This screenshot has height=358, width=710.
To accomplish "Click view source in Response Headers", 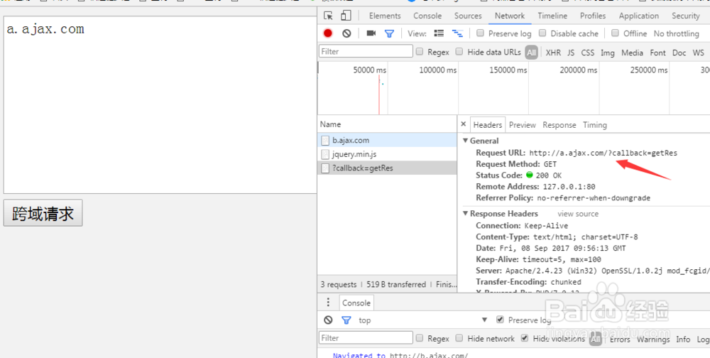I will pos(578,213).
